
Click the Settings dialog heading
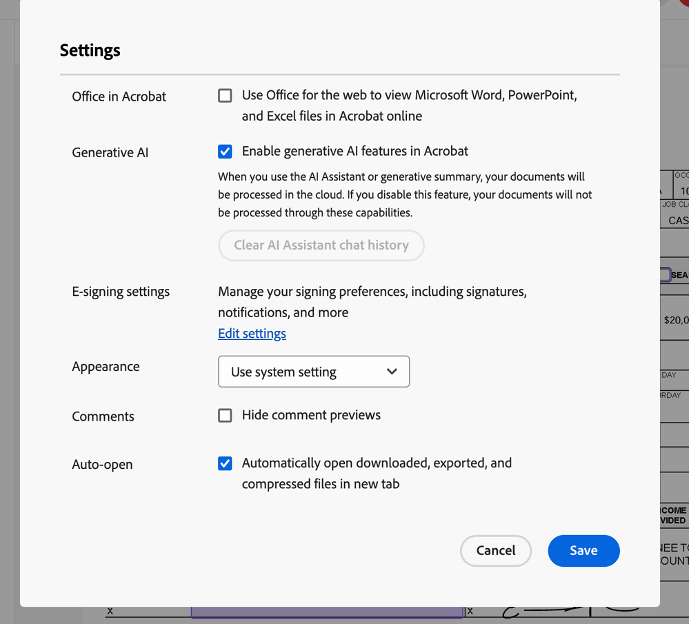point(90,50)
